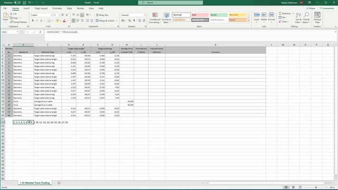Open the General number format dropdown
The height and width of the screenshot is (190, 338).
tap(144, 15)
